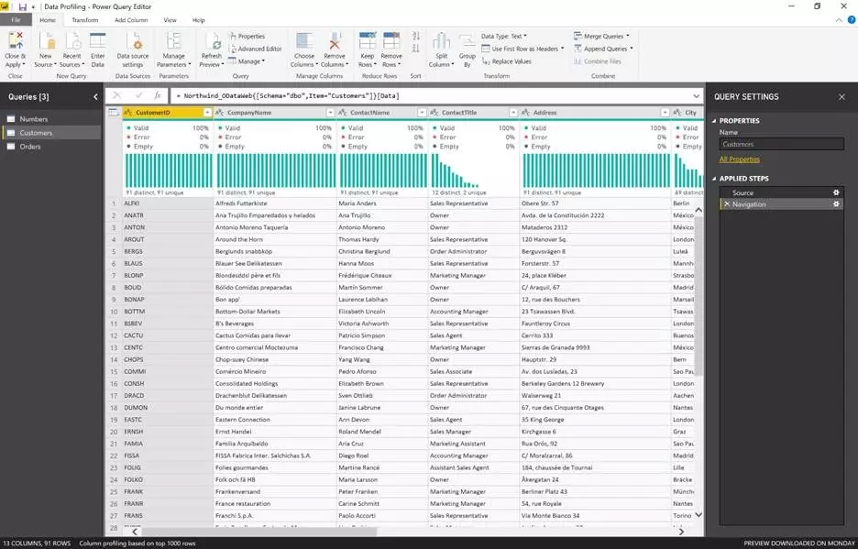Click the ContactTitle distribution histogram
858x549 pixels.
[473, 170]
